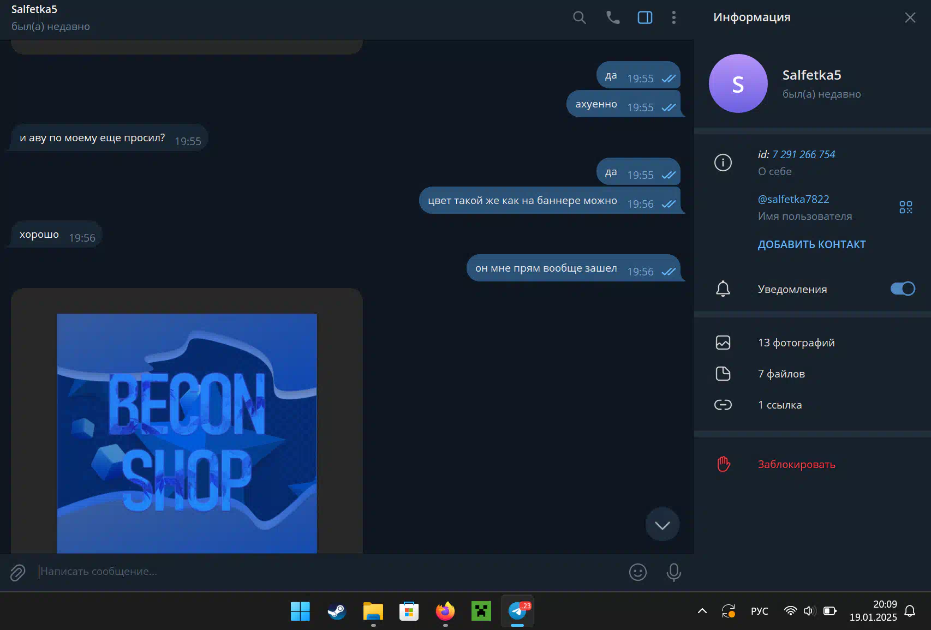931x630 pixels.
Task: Open Minecraft from the taskbar
Action: (481, 611)
